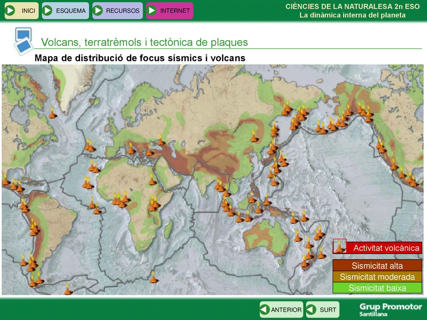Open the ESQUEMA section
Screen dimensions: 427x320
[x=65, y=10]
